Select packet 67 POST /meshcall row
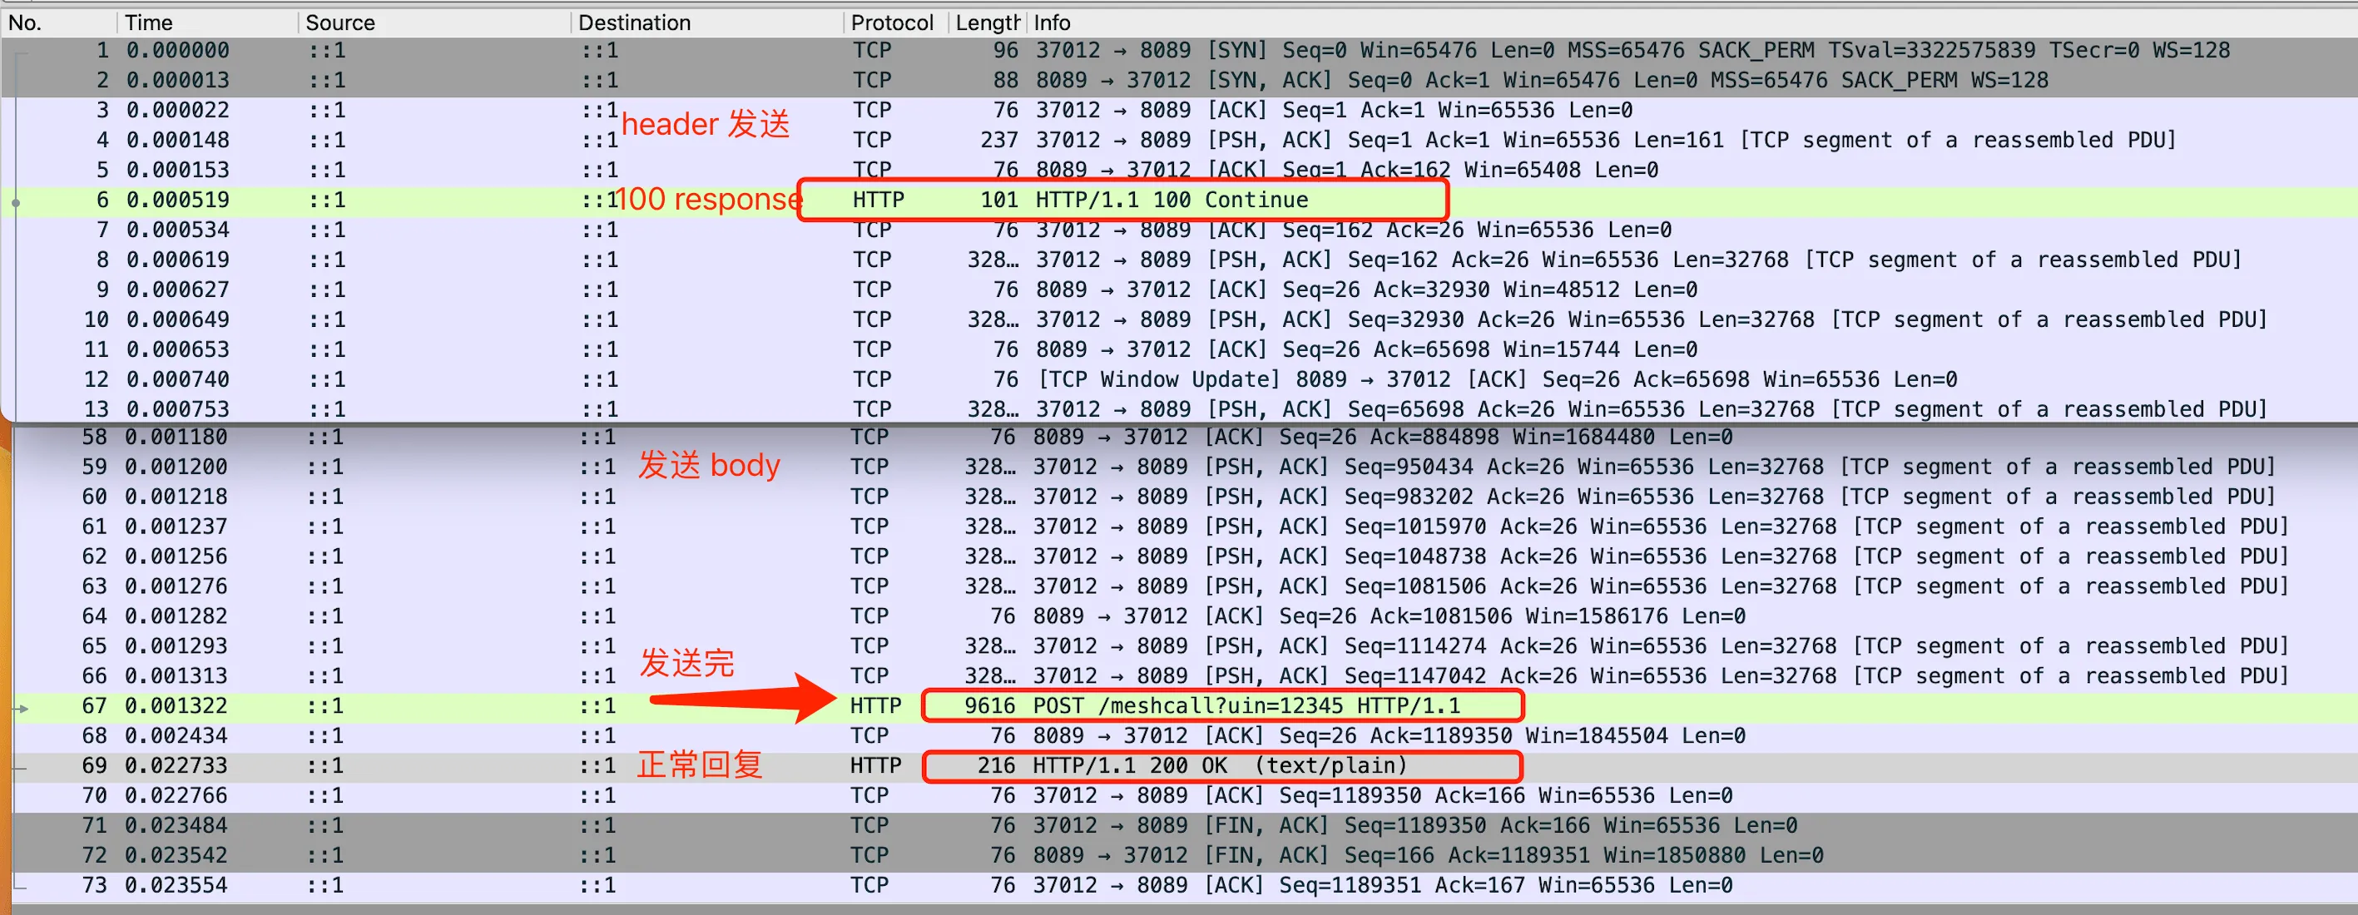Image resolution: width=2358 pixels, height=915 pixels. 1245,705
